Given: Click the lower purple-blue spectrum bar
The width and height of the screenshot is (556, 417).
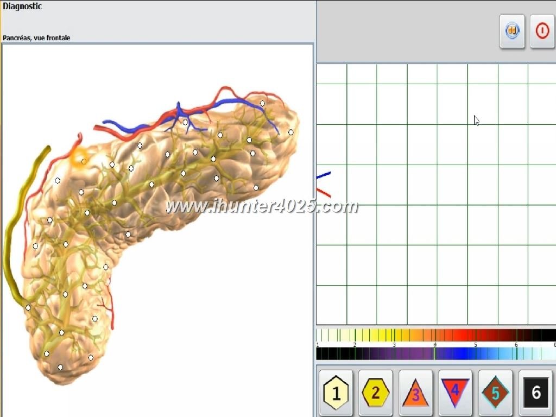Looking at the screenshot, I should point(435,353).
